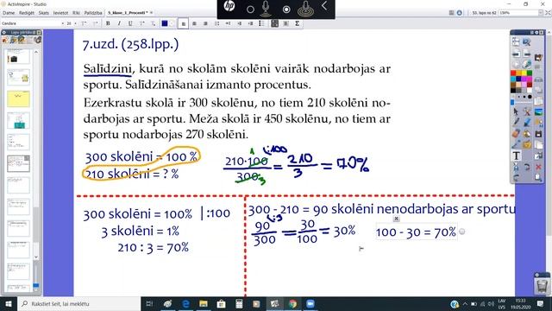The height and width of the screenshot is (311, 552).
Task: Select the Pen tool
Action: point(516,123)
